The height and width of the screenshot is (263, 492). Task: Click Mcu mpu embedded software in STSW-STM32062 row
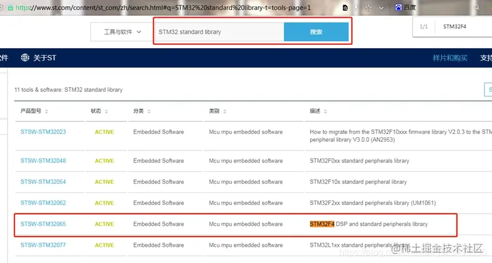246,203
